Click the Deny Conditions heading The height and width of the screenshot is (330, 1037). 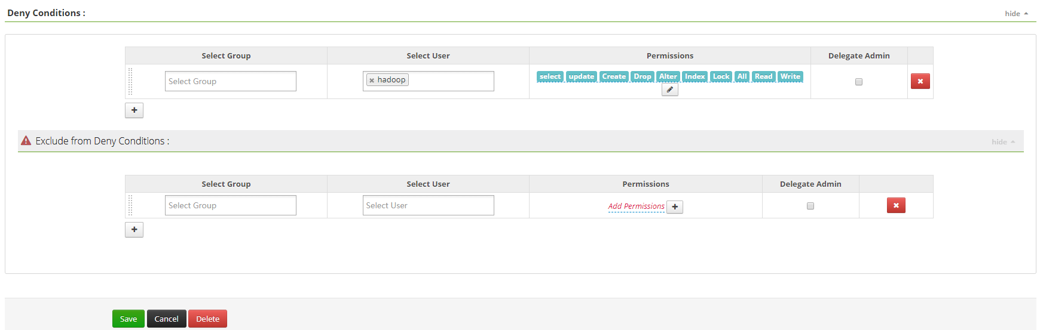point(46,13)
